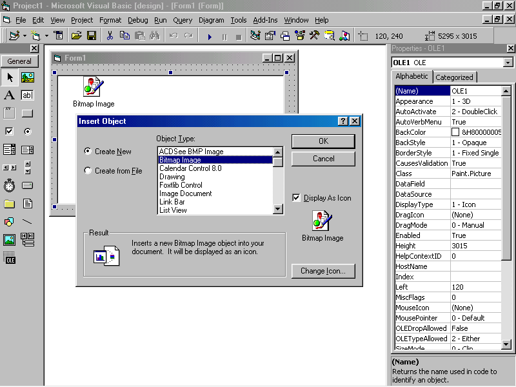Screen dimensions: 516x387
Task: Select the Data control tool
Action: coord(28,240)
